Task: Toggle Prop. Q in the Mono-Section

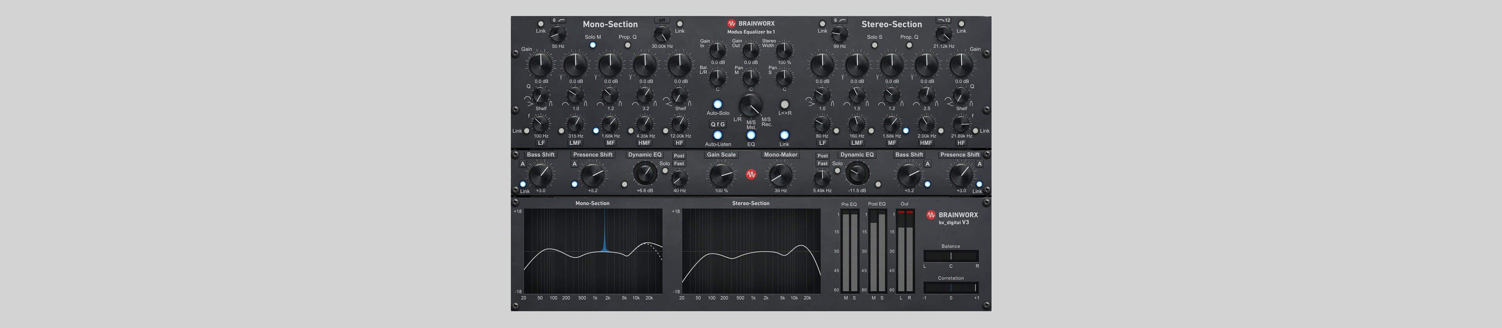Action: [627, 45]
